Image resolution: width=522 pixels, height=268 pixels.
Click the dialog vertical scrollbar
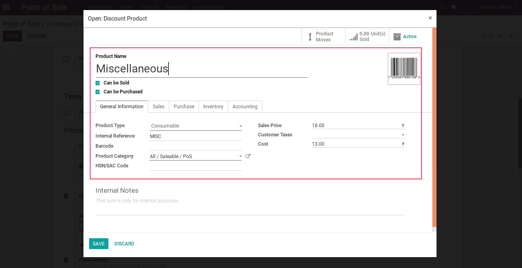pos(434,127)
